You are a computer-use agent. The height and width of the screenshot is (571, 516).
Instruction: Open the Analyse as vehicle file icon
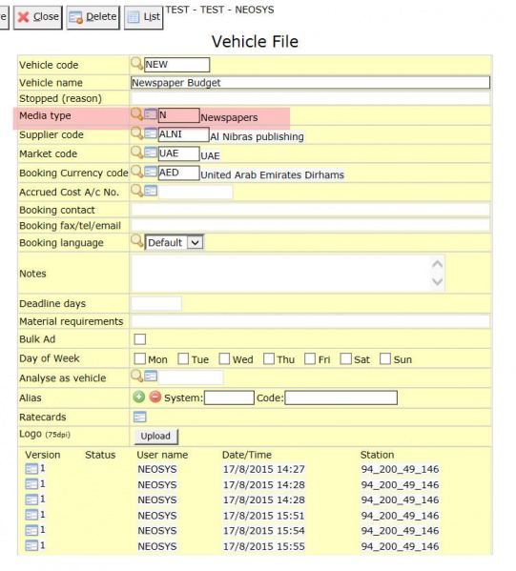coord(151,377)
